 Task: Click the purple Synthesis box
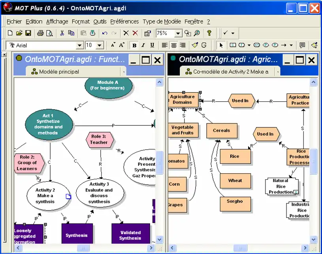coord(77,235)
